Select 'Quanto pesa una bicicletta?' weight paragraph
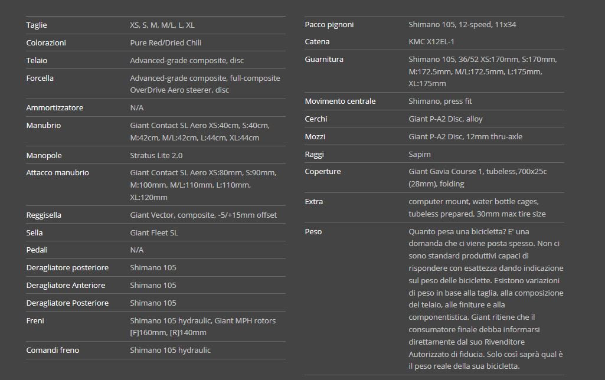 (x=486, y=299)
